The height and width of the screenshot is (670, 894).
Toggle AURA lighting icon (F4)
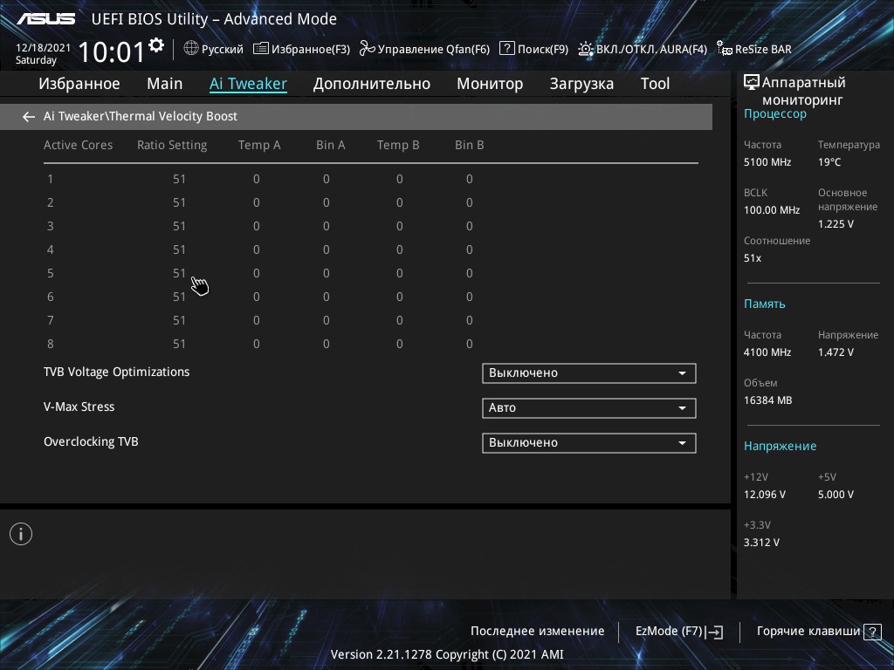586,49
